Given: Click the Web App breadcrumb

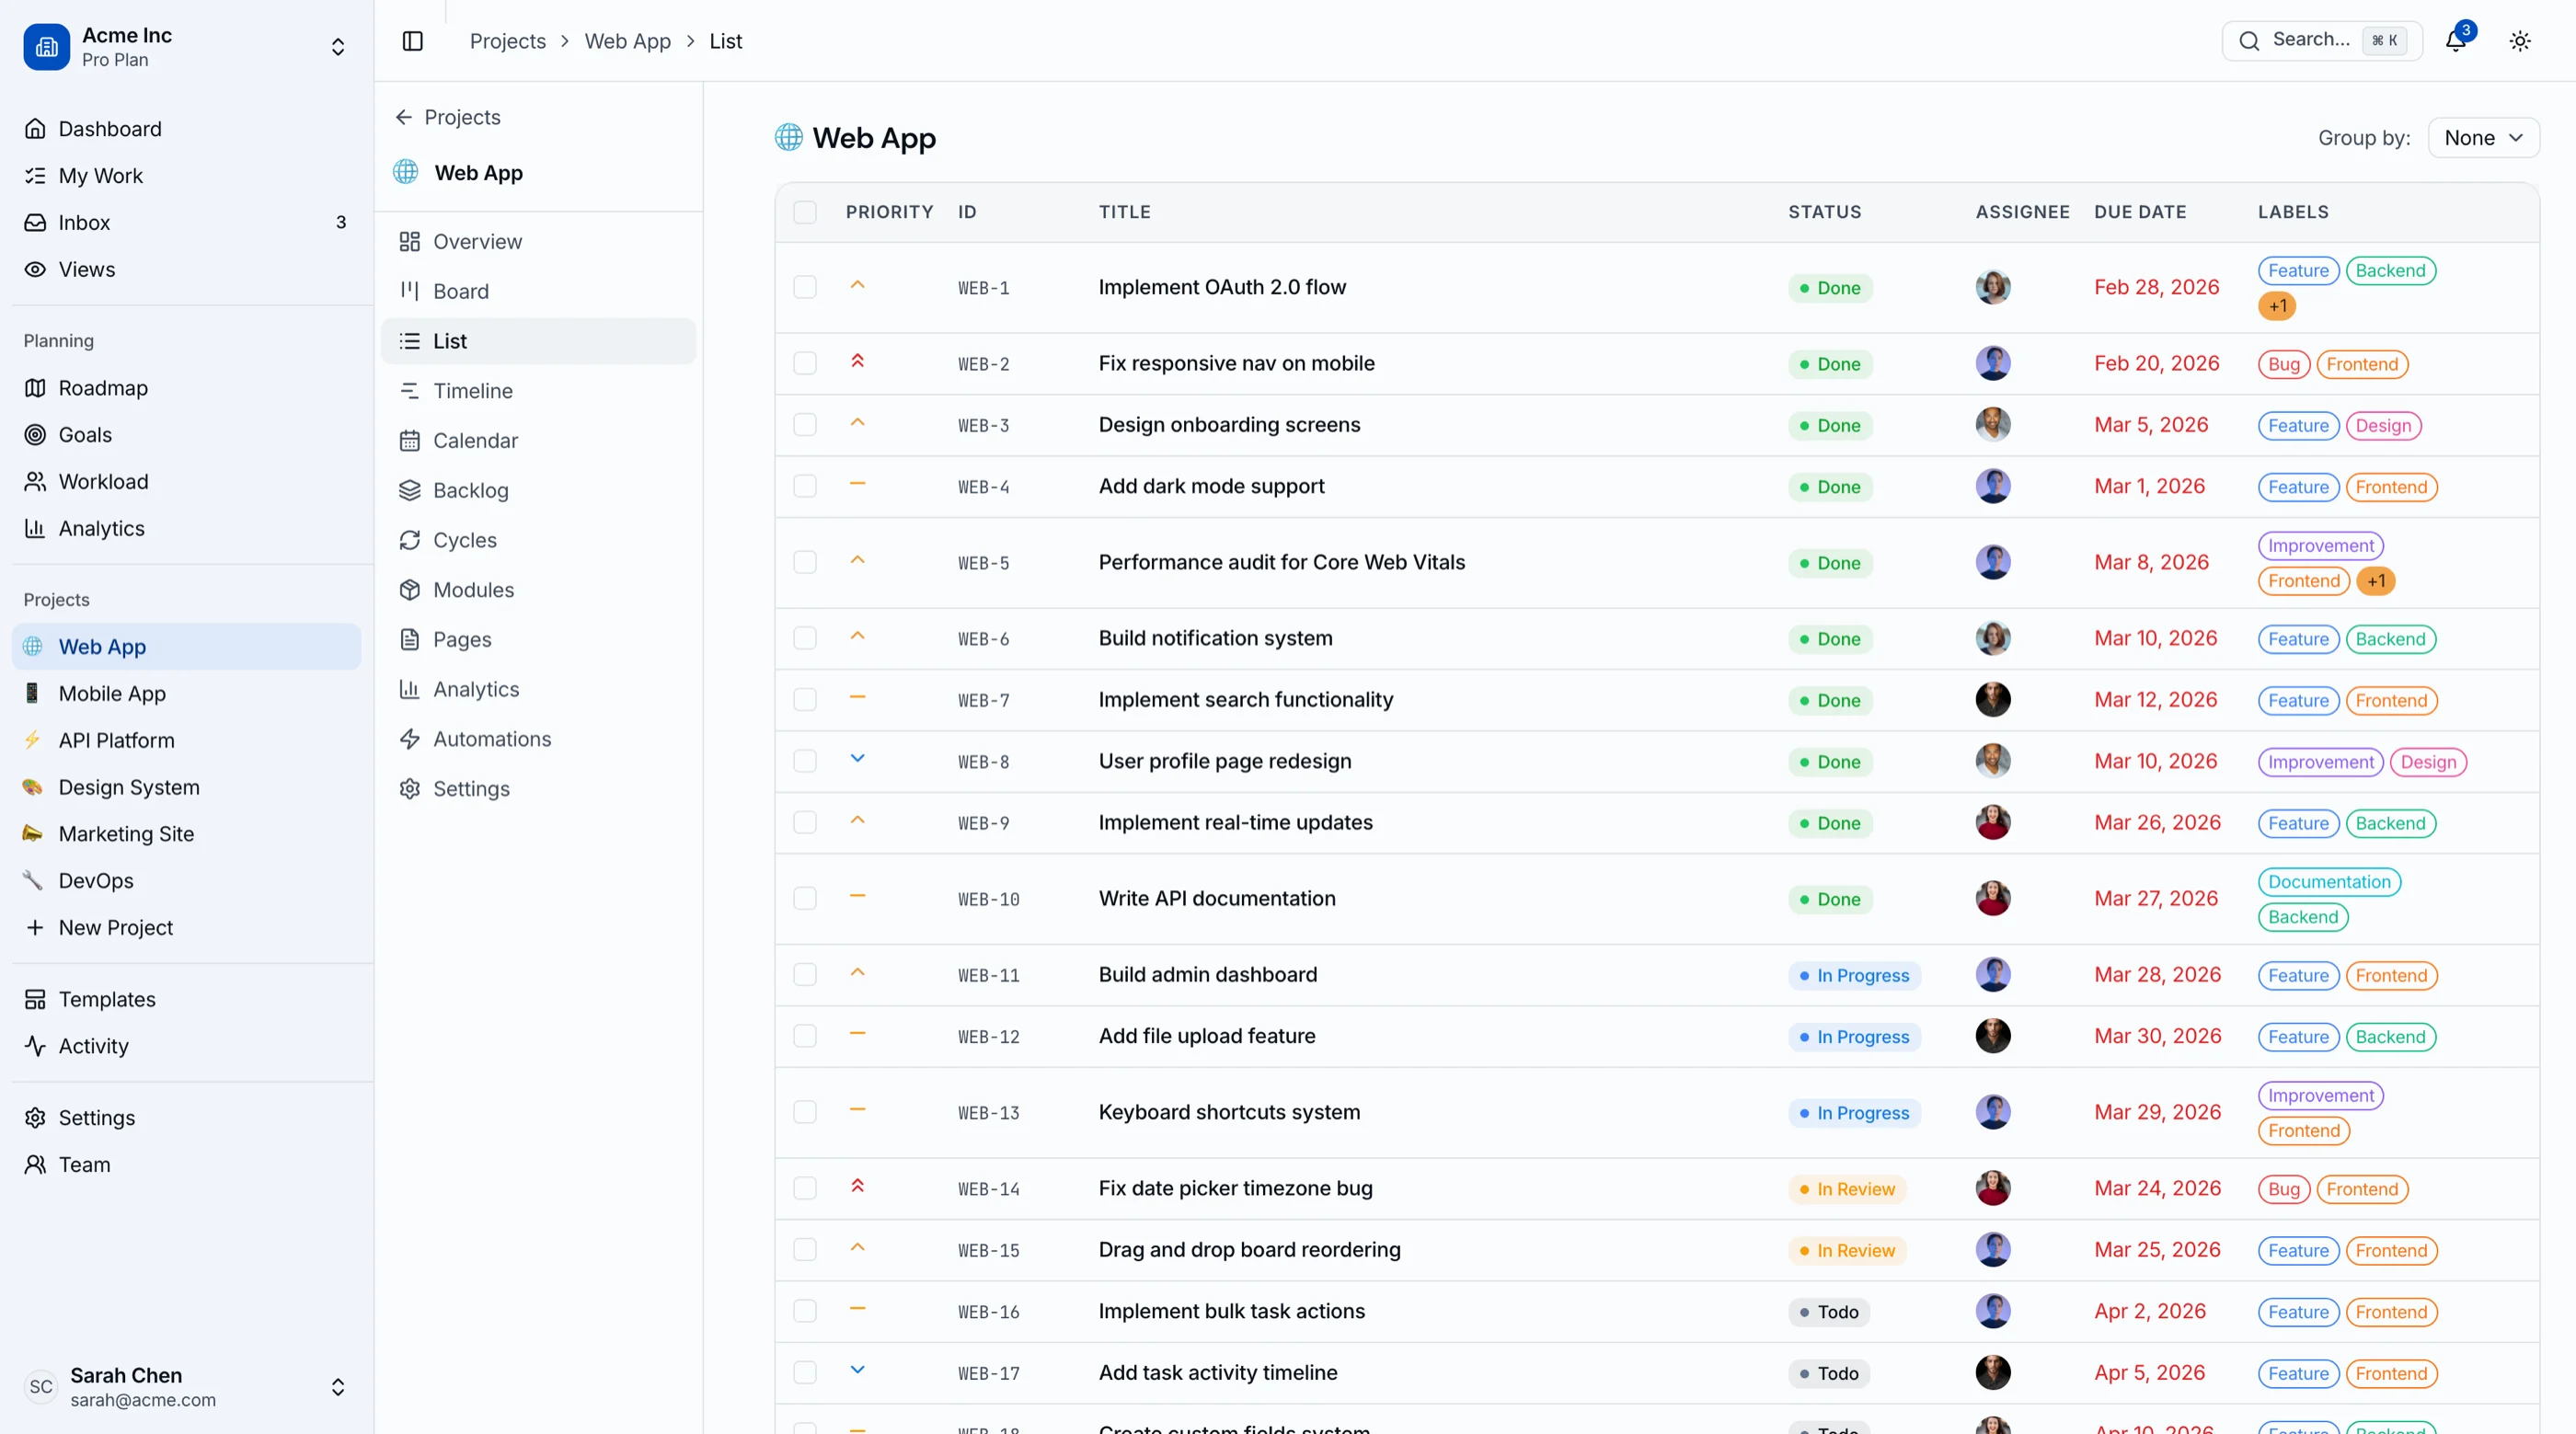Looking at the screenshot, I should click(x=627, y=41).
